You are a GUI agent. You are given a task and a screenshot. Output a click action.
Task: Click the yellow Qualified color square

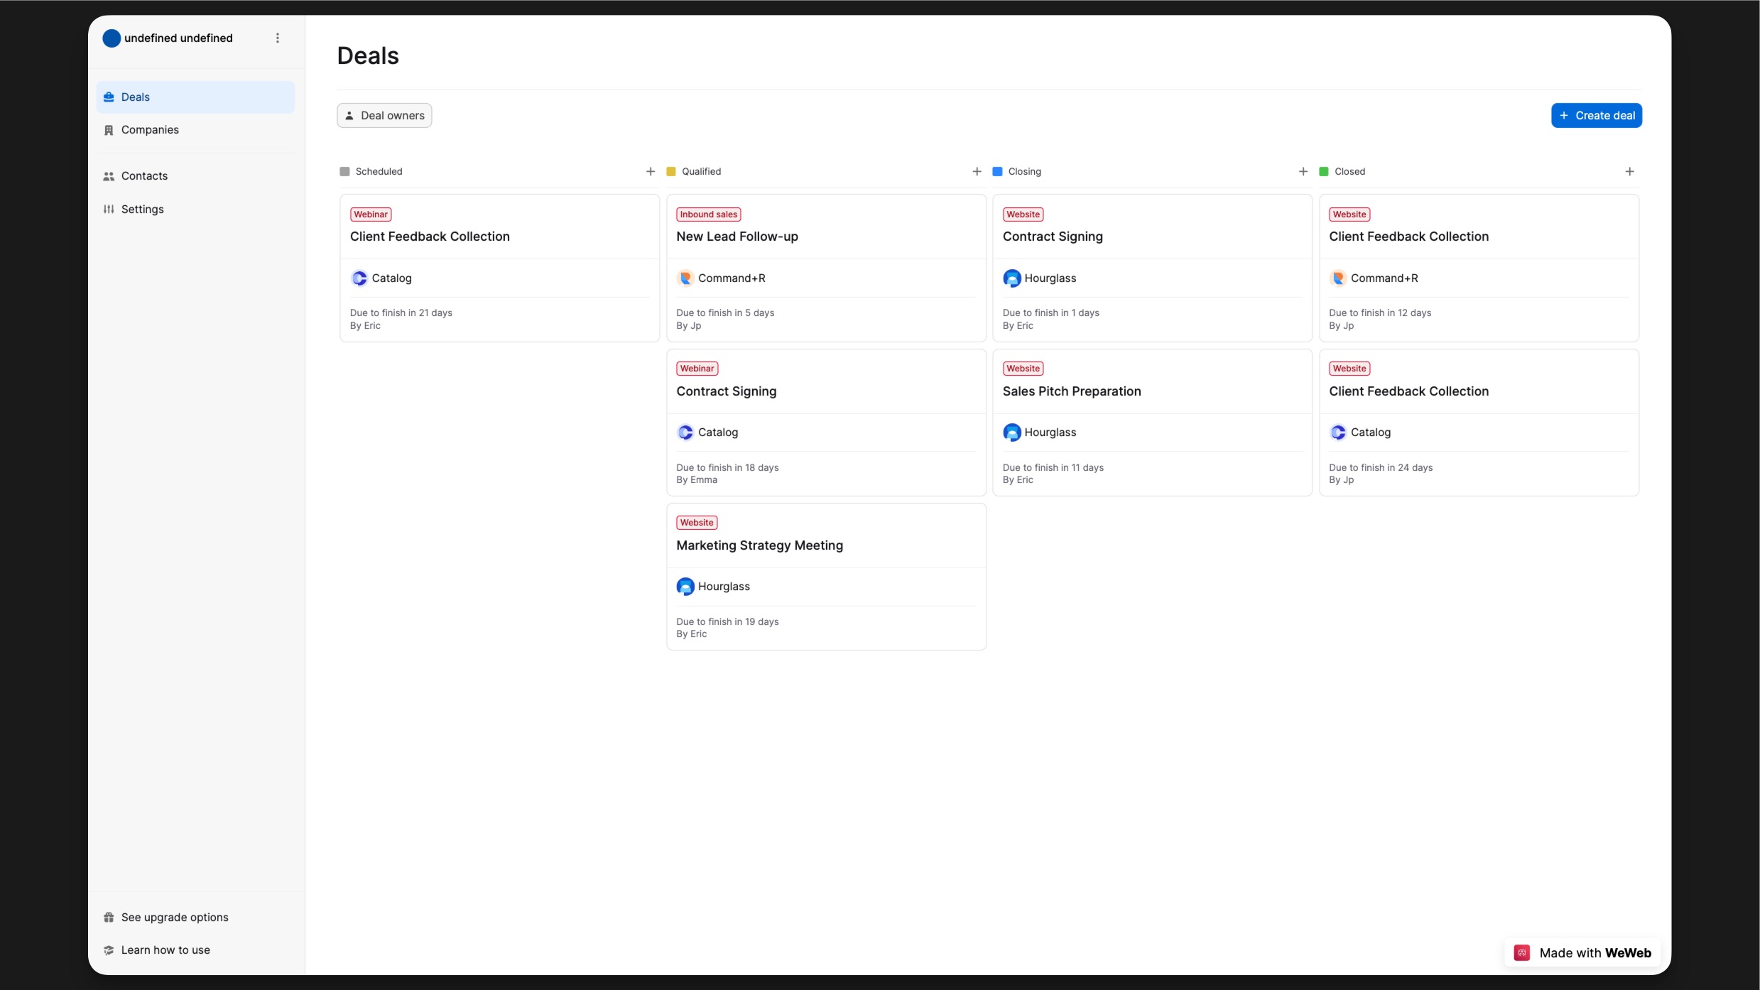tap(670, 171)
